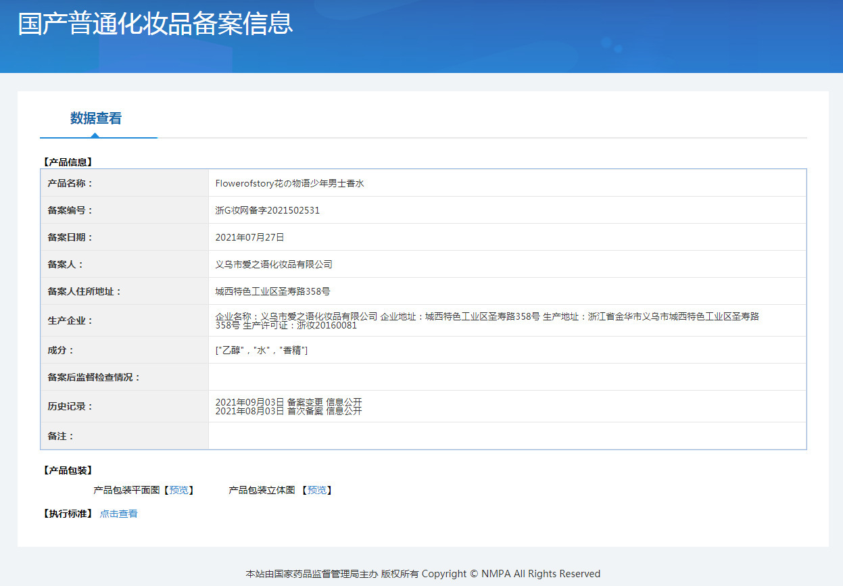The image size is (843, 586).
Task: Click the 备案日期 row label
Action: point(70,237)
